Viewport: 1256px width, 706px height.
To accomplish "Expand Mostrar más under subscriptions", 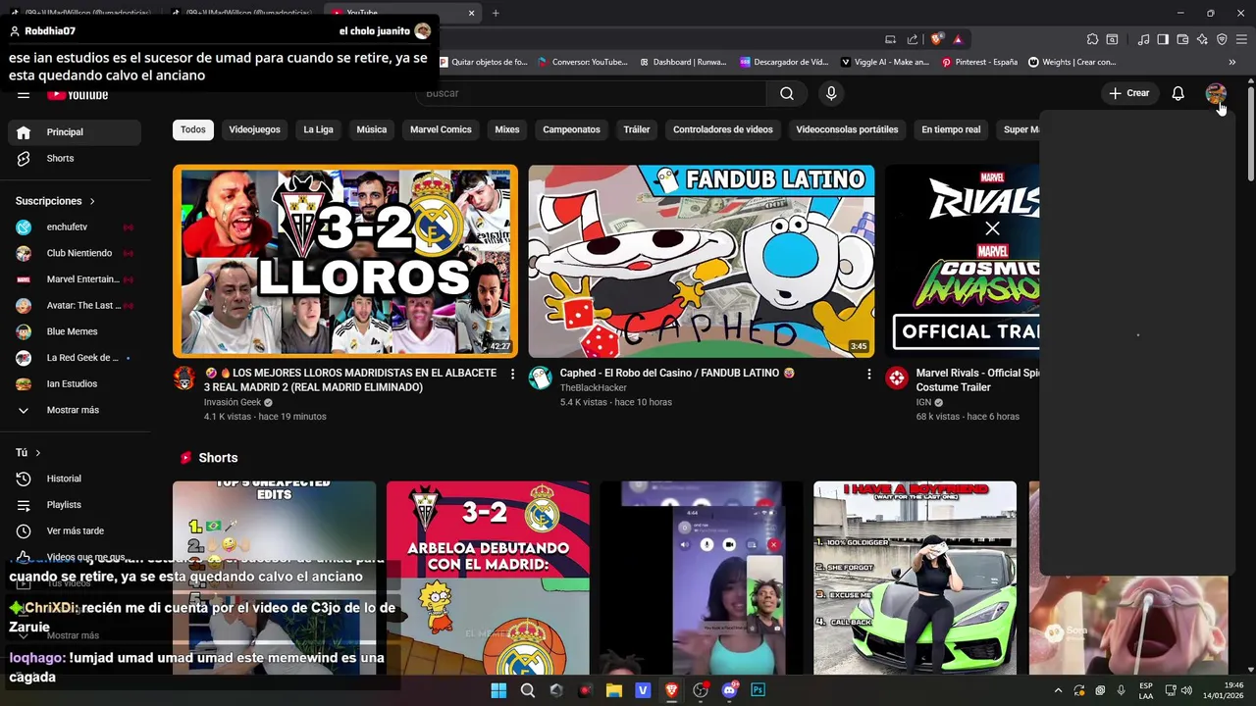I will (75, 410).
